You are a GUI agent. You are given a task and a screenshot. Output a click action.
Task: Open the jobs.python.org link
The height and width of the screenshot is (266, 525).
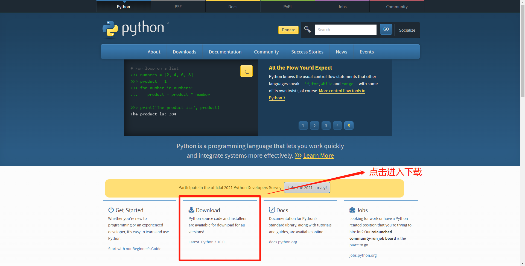click(x=363, y=255)
